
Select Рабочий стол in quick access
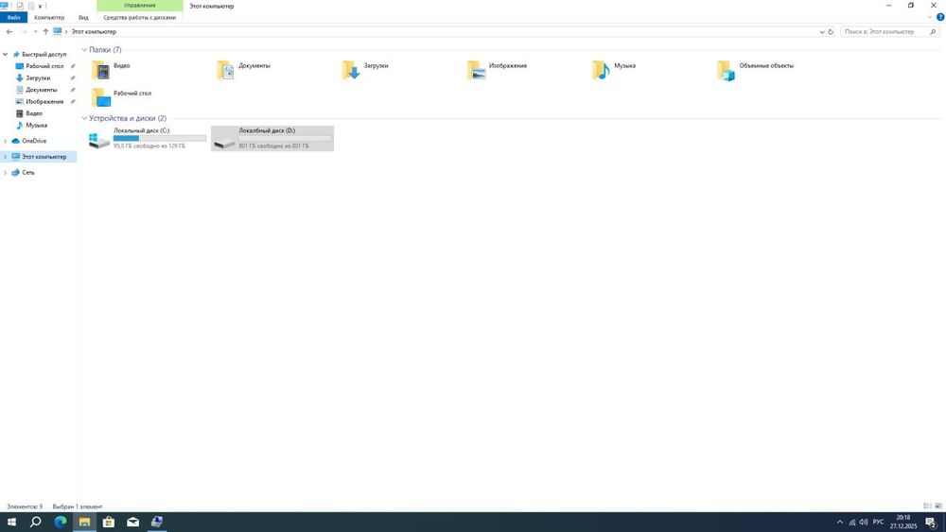(44, 66)
